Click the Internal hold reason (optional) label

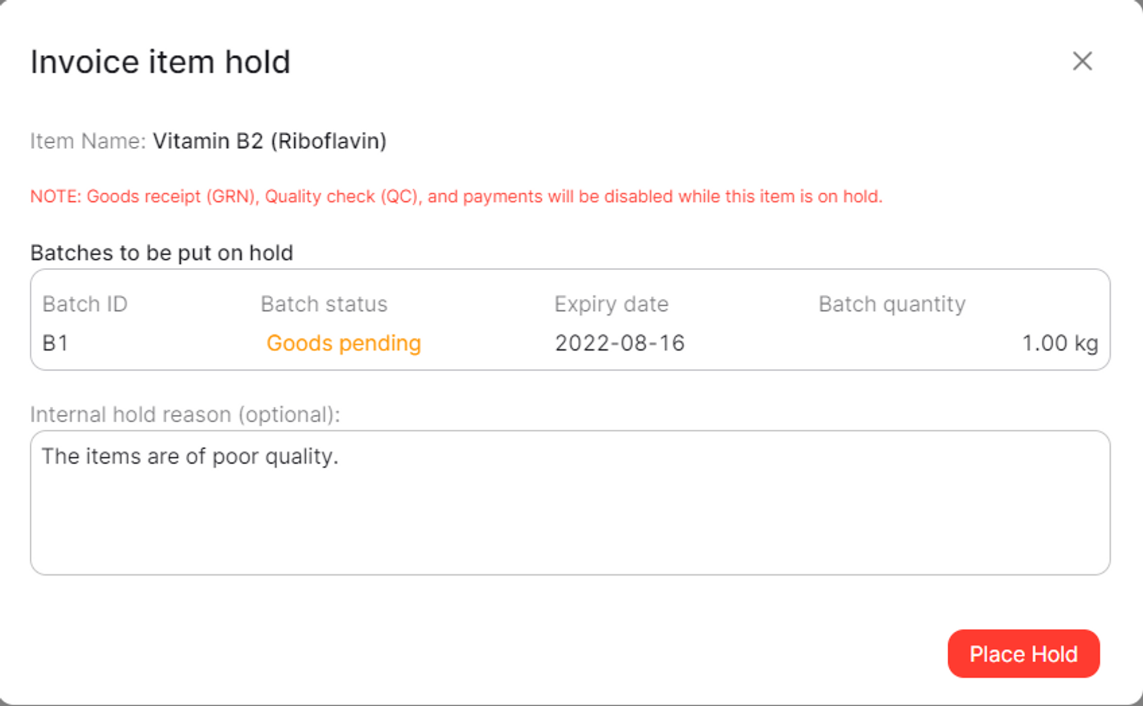pos(186,414)
